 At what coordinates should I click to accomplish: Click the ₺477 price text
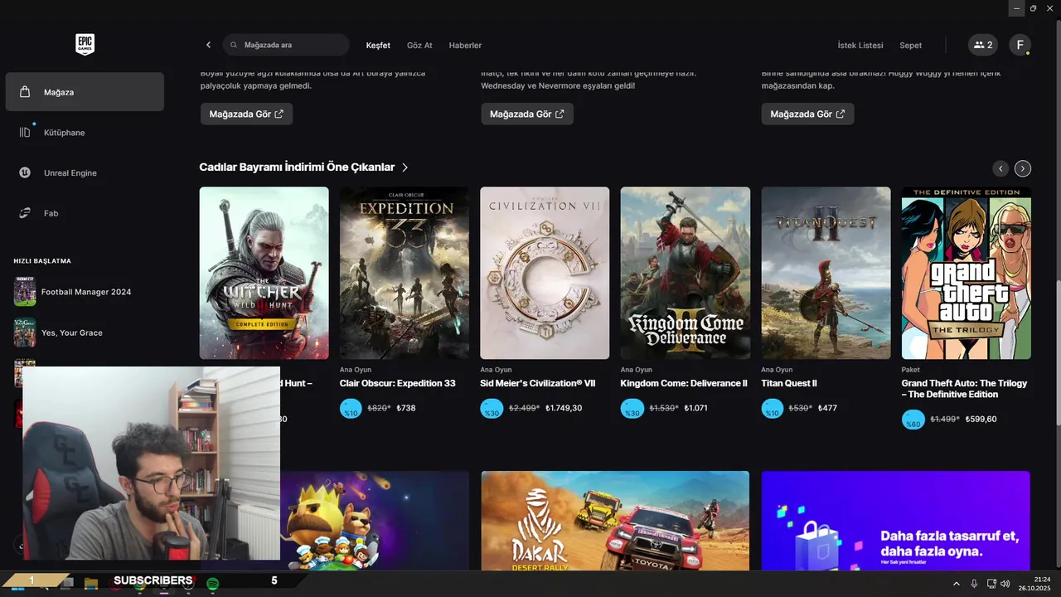click(x=827, y=408)
